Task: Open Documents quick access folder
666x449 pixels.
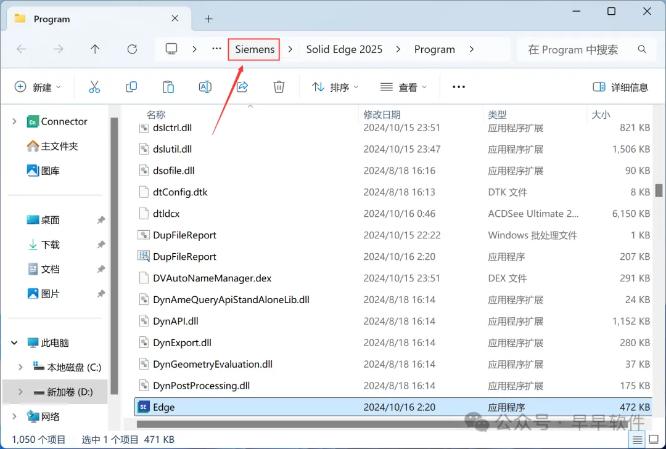Action: 43,269
